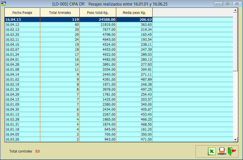Viewport: 243px width, 160px height.
Task: Click the highlighted 16.04.13 row
Action: [x=22, y=20]
